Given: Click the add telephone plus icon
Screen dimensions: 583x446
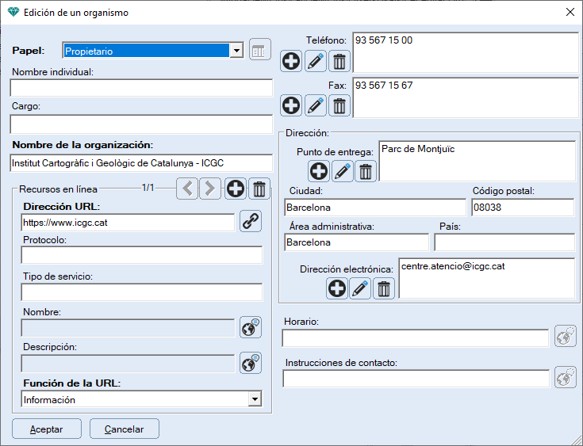Looking at the screenshot, I should (x=291, y=60).
